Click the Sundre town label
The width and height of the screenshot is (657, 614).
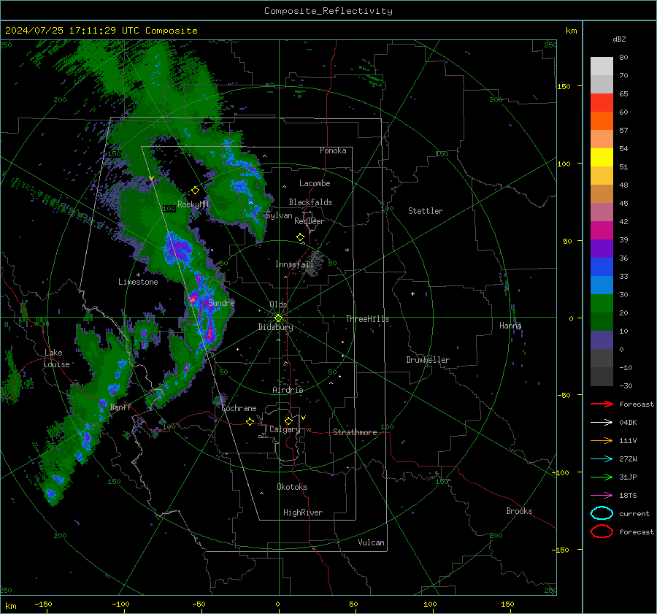[221, 303]
